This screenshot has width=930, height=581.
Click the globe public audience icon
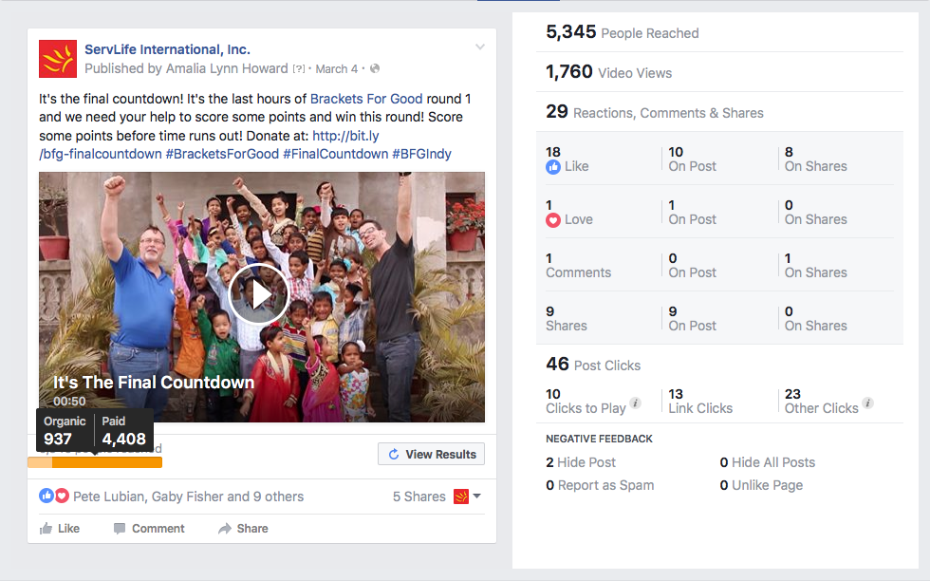coord(375,69)
